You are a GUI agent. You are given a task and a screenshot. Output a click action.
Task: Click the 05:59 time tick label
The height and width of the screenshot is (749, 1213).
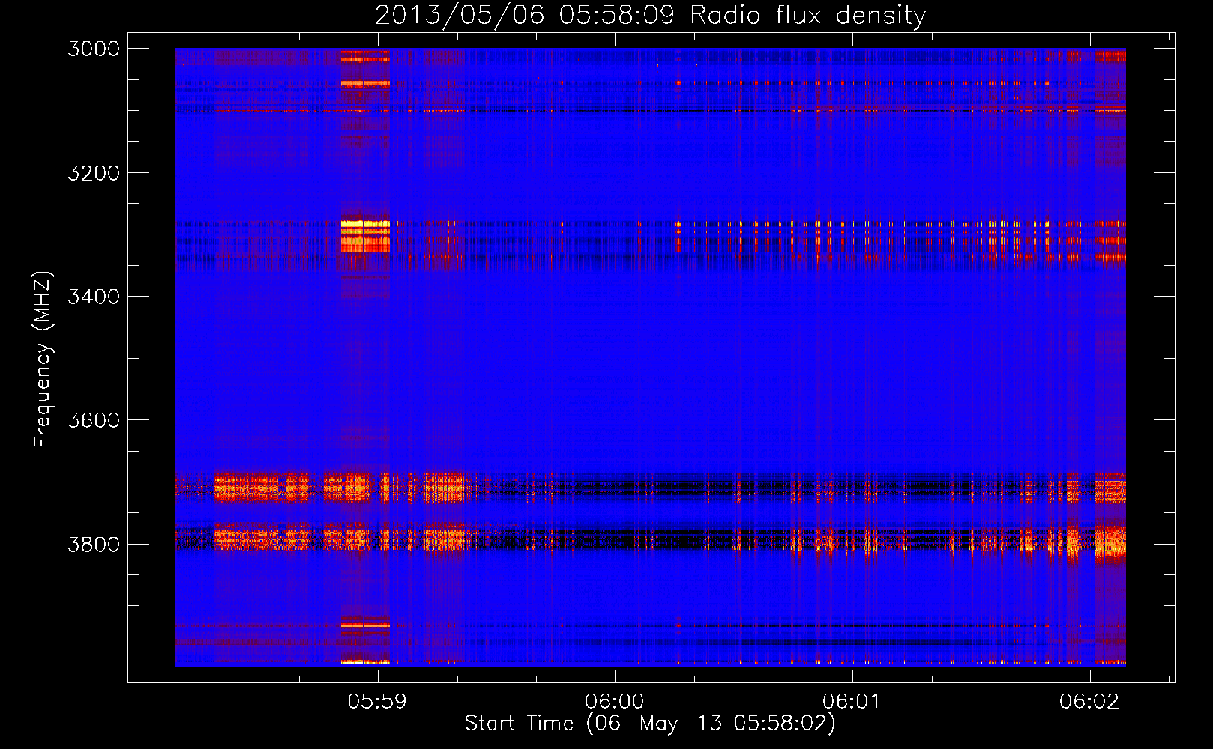coord(377,701)
